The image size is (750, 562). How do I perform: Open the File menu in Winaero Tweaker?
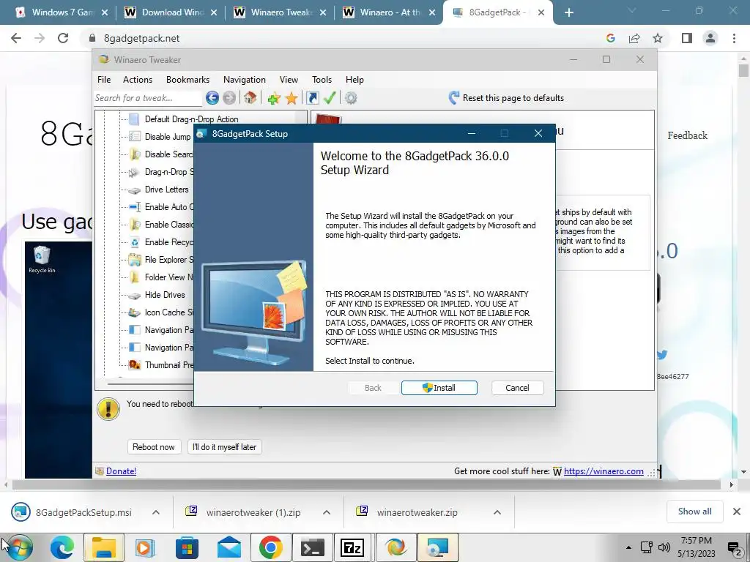[x=104, y=80]
